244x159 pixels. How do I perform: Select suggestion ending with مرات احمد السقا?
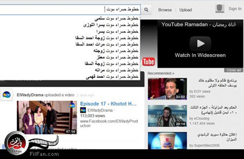pyautogui.click(x=107, y=44)
